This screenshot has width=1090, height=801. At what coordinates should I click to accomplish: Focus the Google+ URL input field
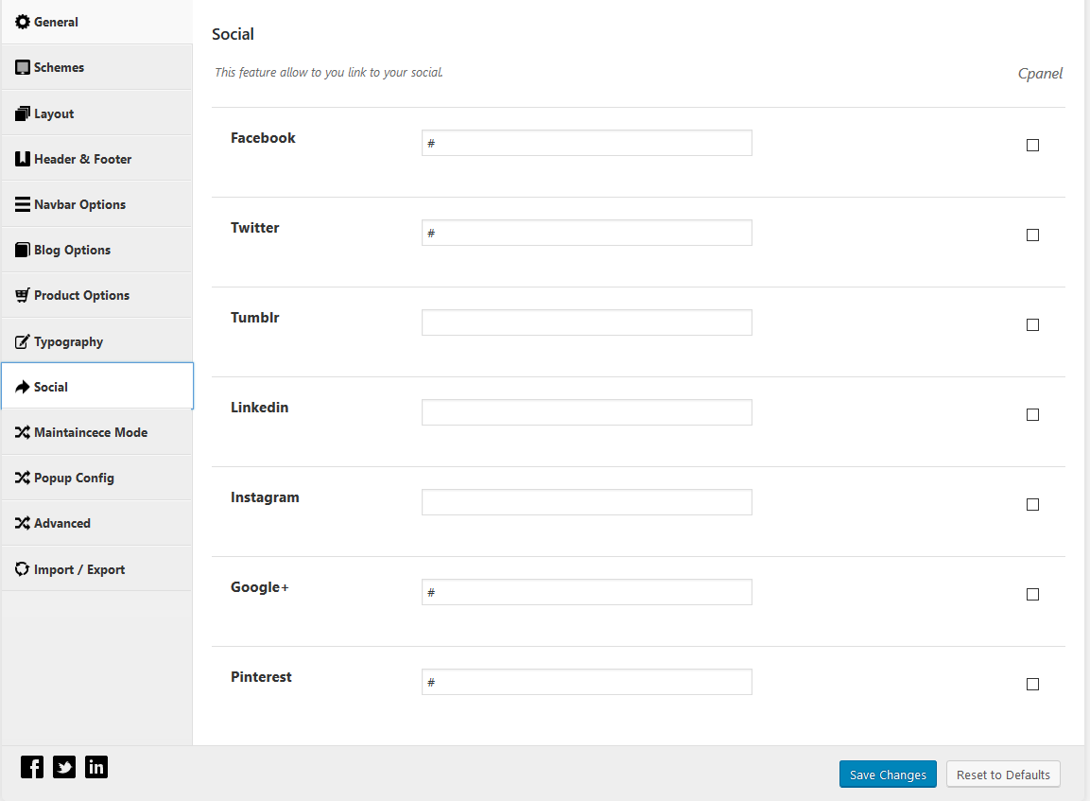587,592
